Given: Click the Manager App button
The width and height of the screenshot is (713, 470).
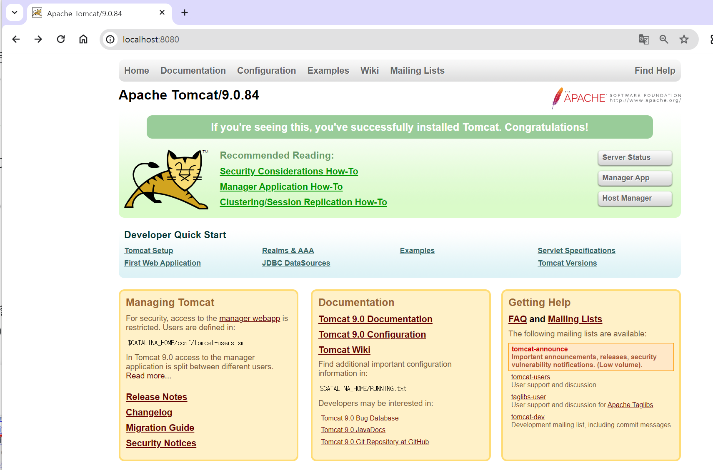Looking at the screenshot, I should tap(635, 178).
